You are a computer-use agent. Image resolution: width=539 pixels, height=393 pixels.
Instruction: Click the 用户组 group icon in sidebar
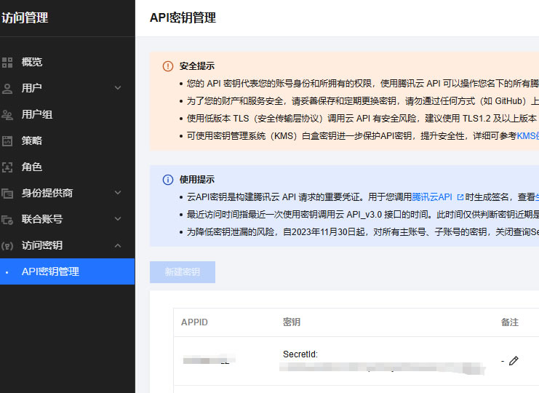click(x=8, y=114)
